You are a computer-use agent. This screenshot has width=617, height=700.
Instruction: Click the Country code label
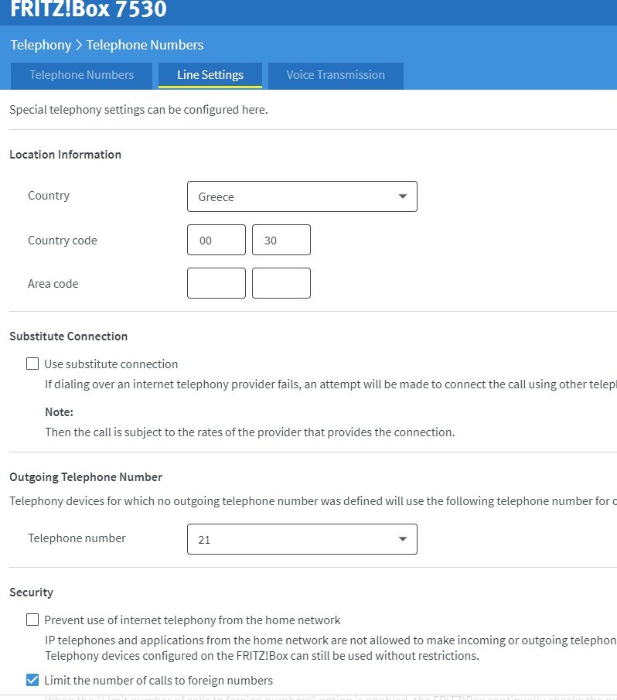pyautogui.click(x=63, y=241)
